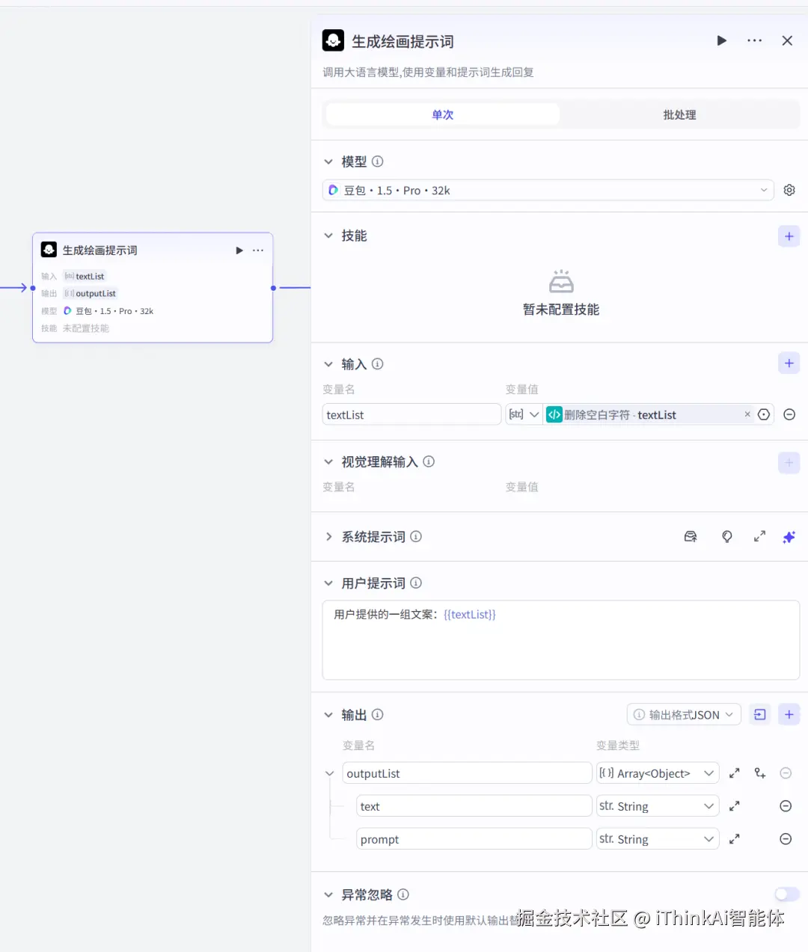Click the lightbulb icon in 系统提示词 row

[726, 537]
